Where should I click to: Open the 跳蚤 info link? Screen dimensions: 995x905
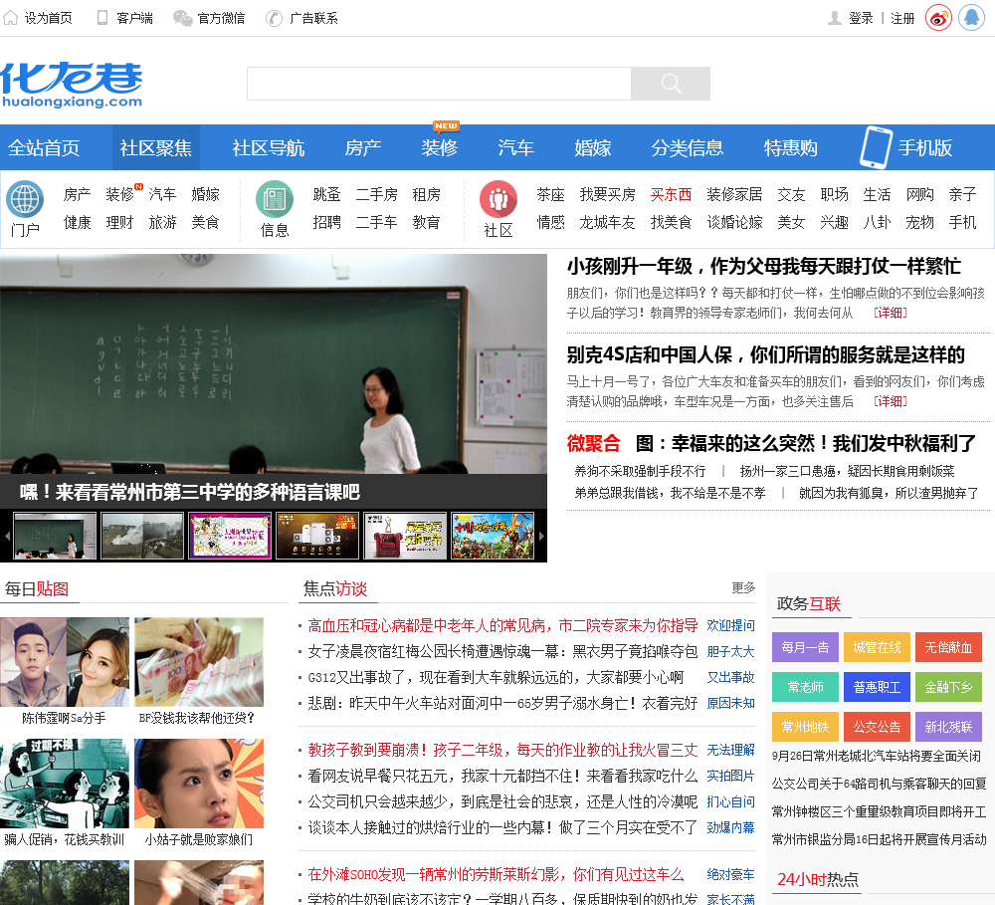click(326, 194)
